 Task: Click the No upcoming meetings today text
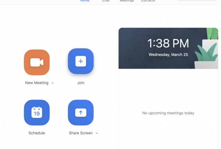[168, 113]
